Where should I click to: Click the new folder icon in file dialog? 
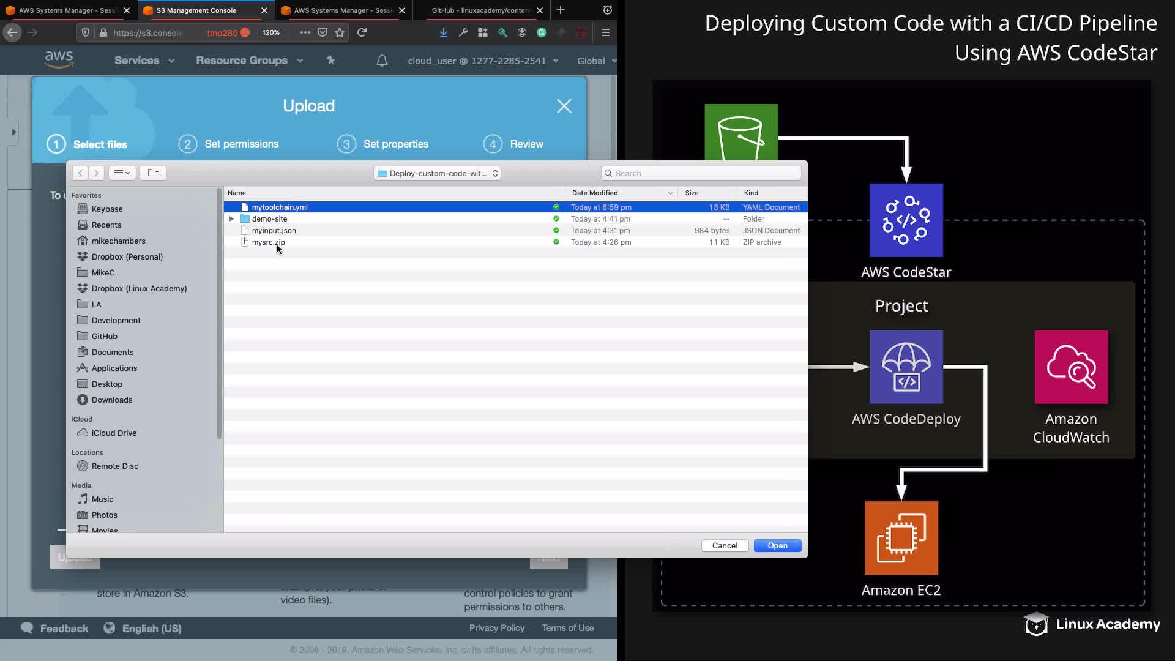[153, 173]
